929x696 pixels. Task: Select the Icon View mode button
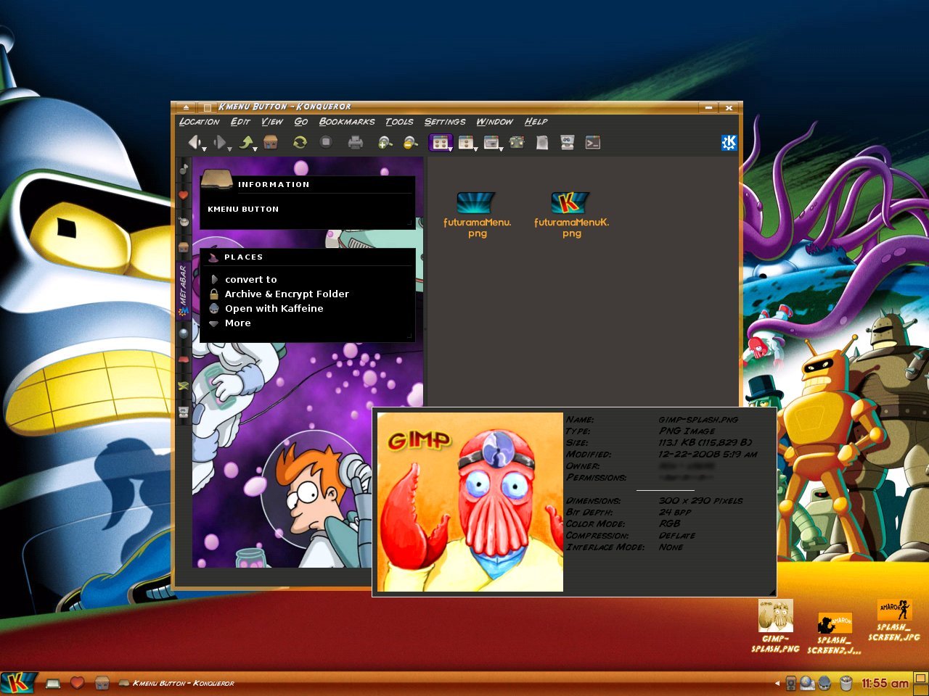tap(439, 142)
